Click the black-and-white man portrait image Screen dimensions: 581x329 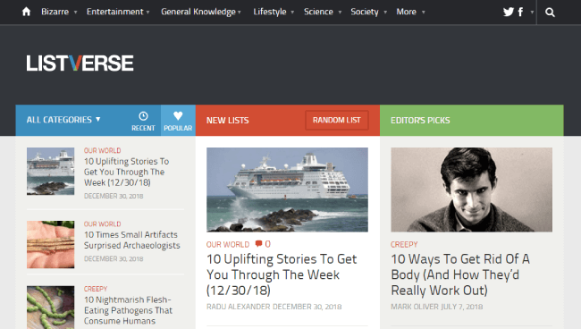[471, 190]
